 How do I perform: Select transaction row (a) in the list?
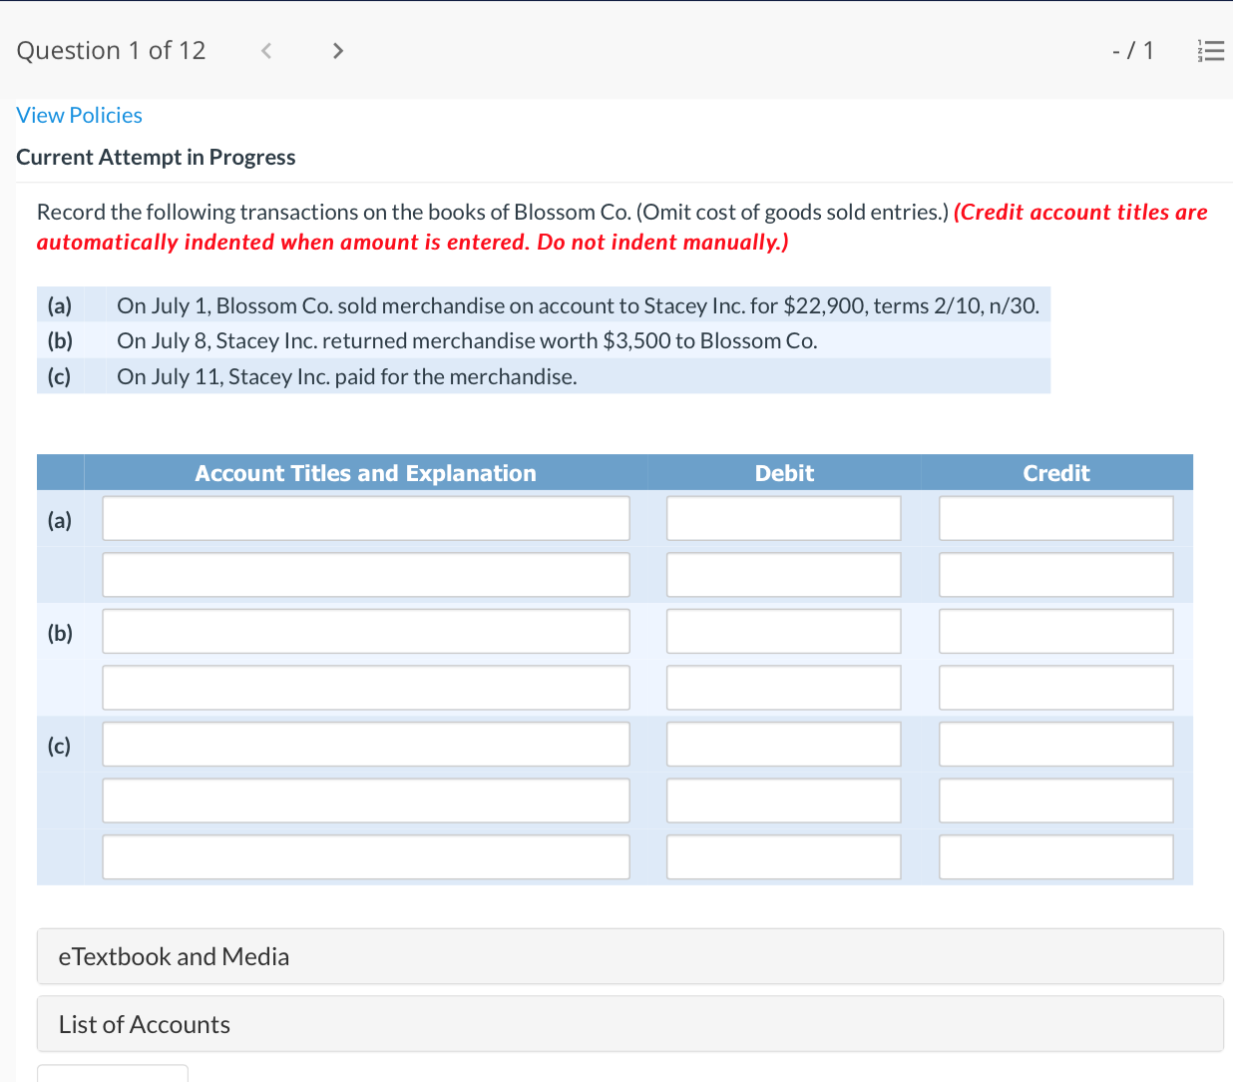click(x=544, y=305)
